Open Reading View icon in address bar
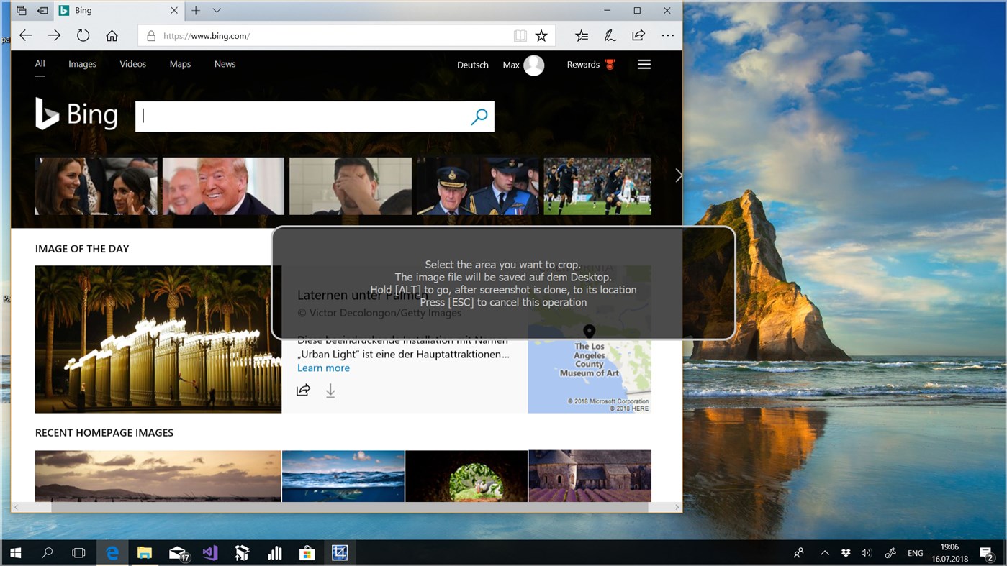Screen dimensions: 1007x566 [x=520, y=35]
